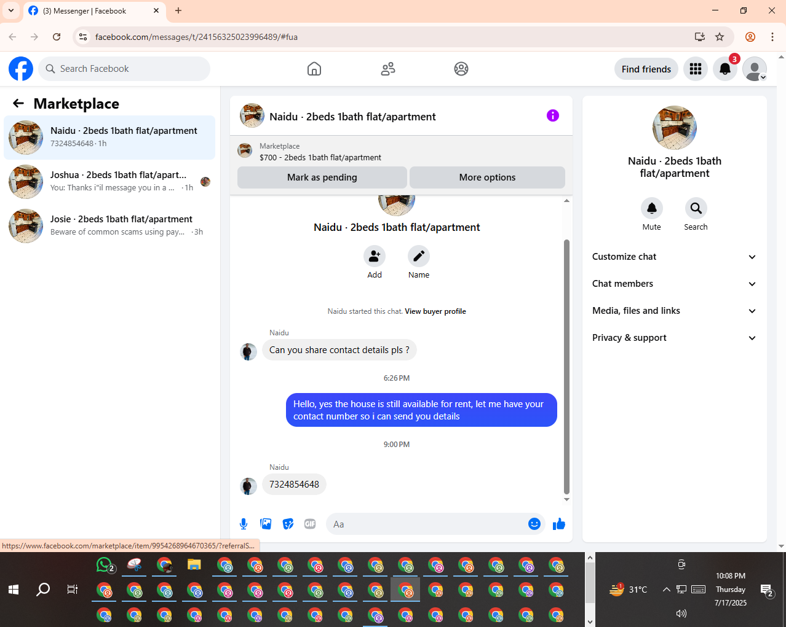This screenshot has width=786, height=627.
Task: Click the back arrow next to Marketplace
Action: [18, 104]
